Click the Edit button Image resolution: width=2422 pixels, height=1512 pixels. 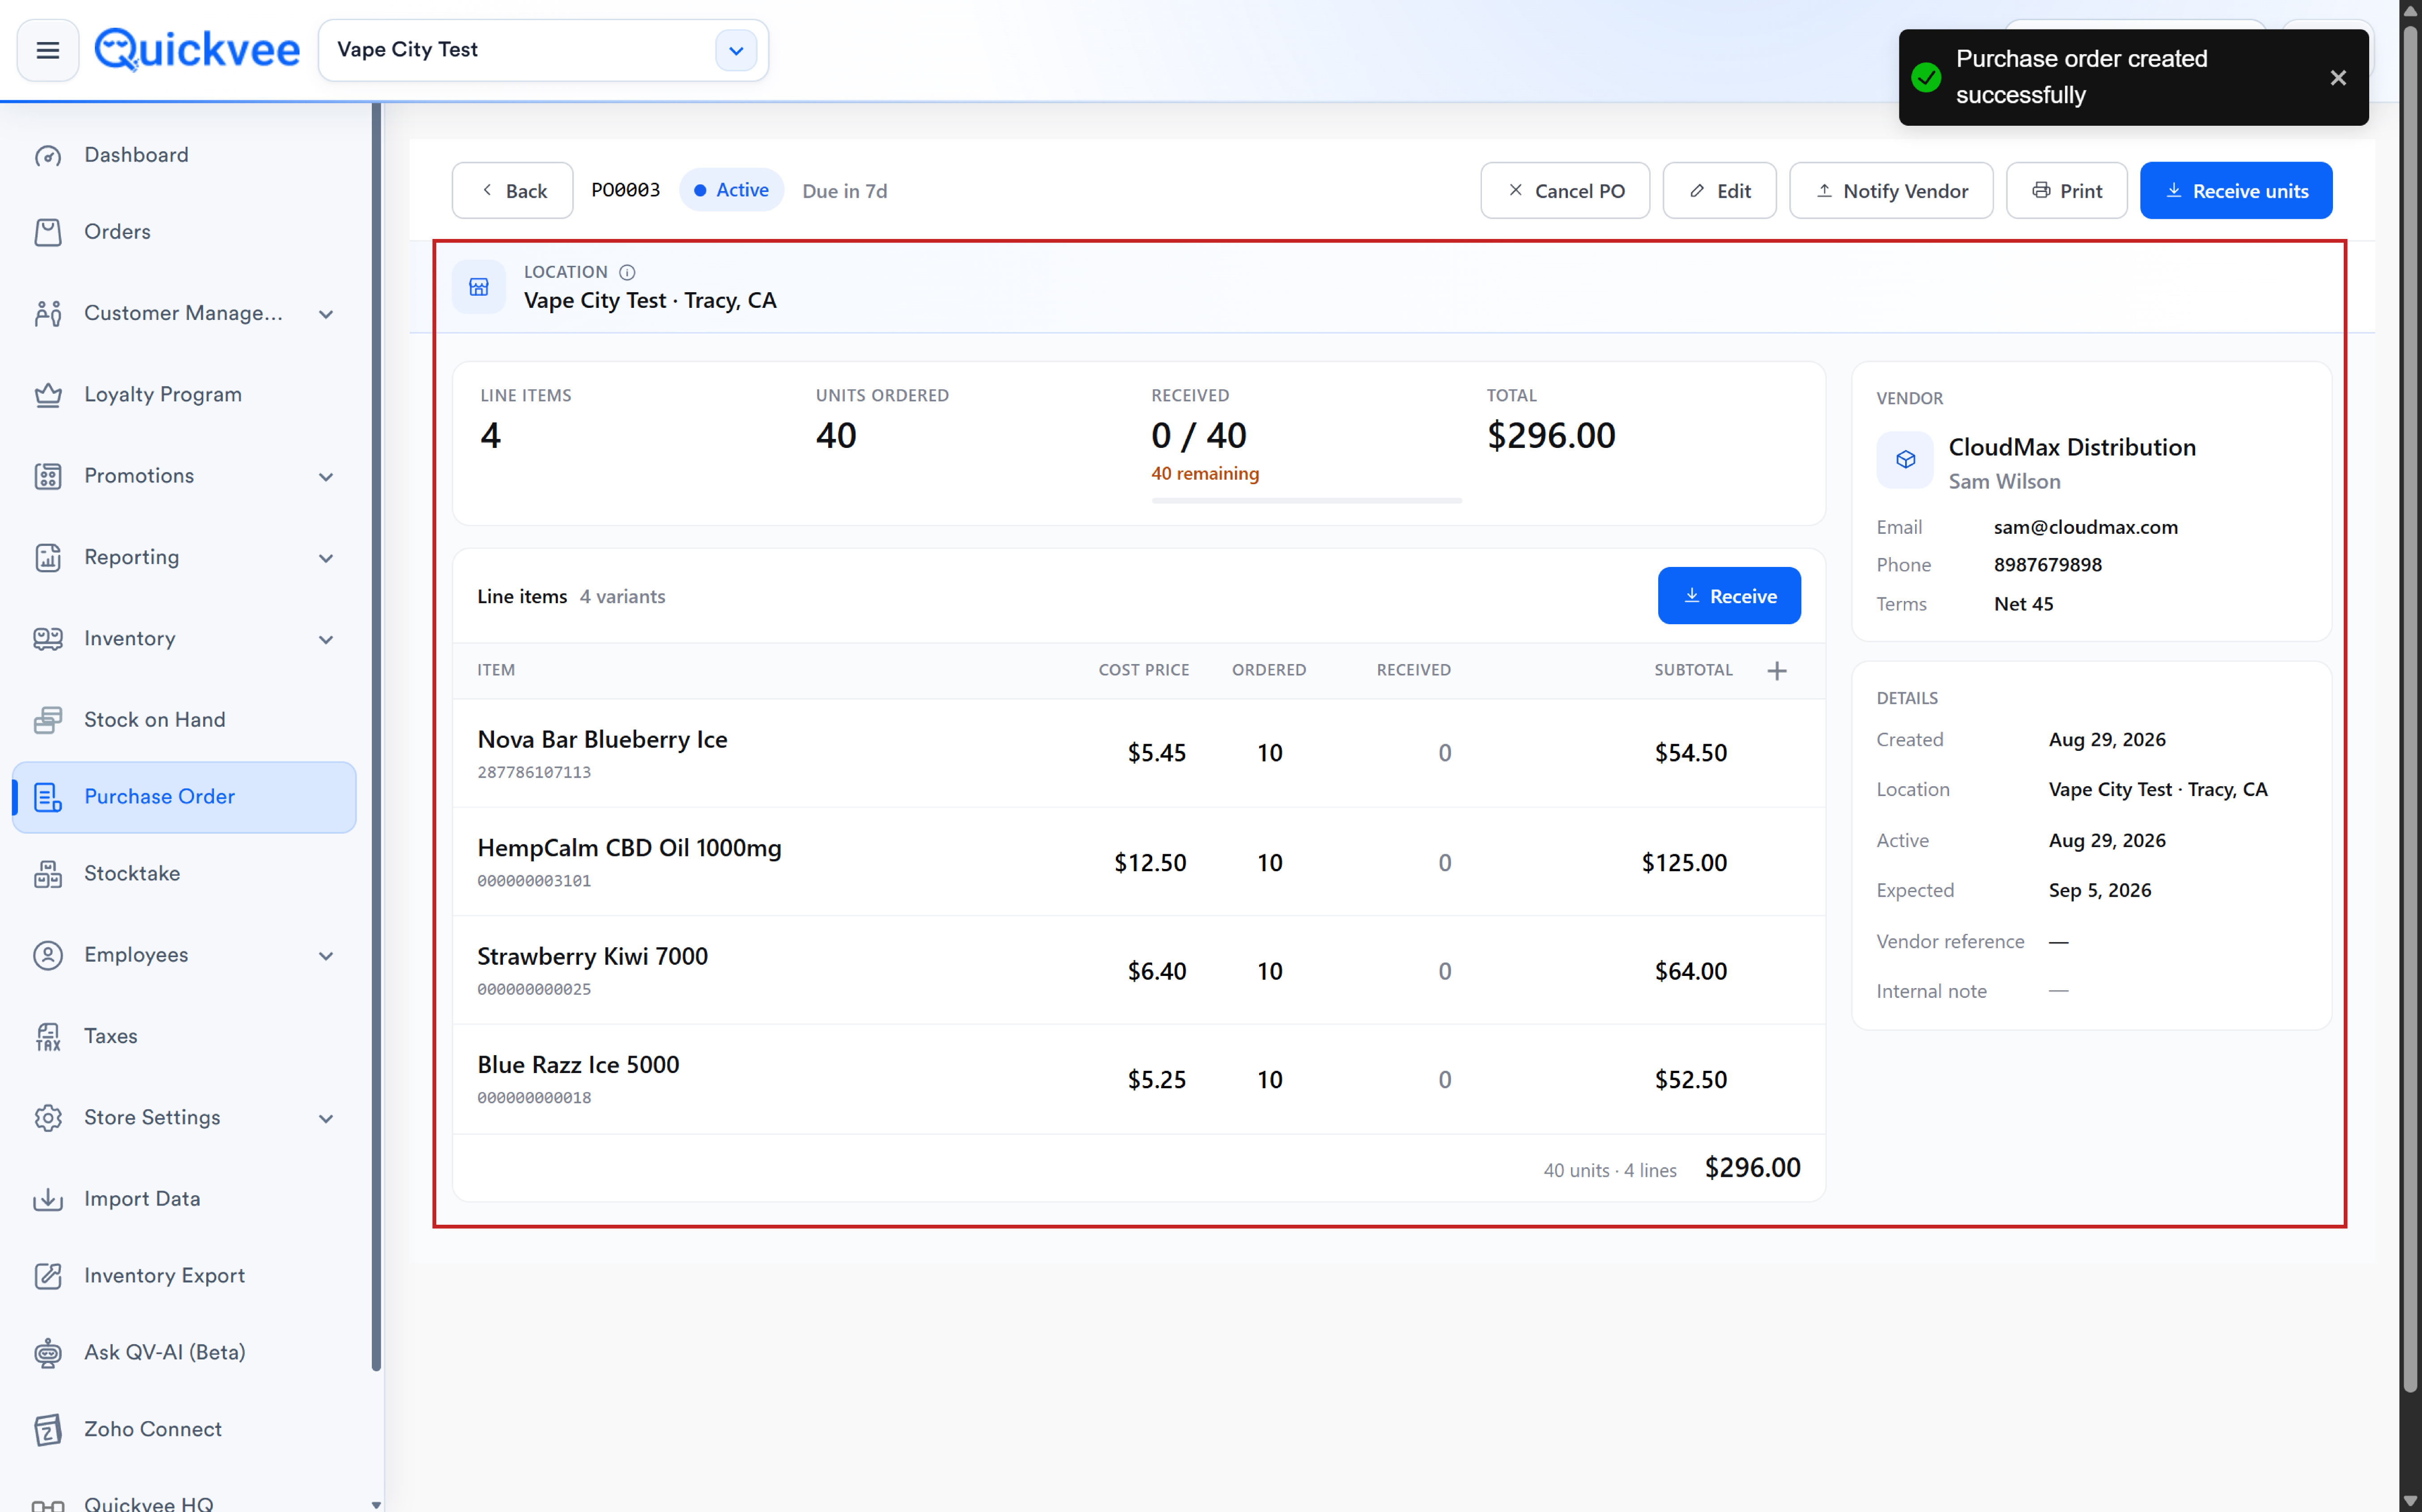tap(1719, 190)
